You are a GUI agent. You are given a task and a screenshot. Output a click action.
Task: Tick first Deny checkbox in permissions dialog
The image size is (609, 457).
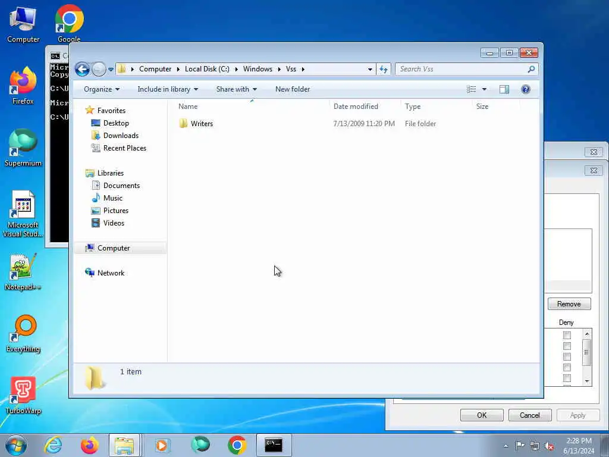coord(567,335)
